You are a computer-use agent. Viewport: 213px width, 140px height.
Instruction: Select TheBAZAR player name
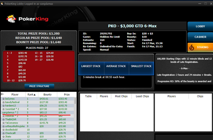(x=11, y=120)
